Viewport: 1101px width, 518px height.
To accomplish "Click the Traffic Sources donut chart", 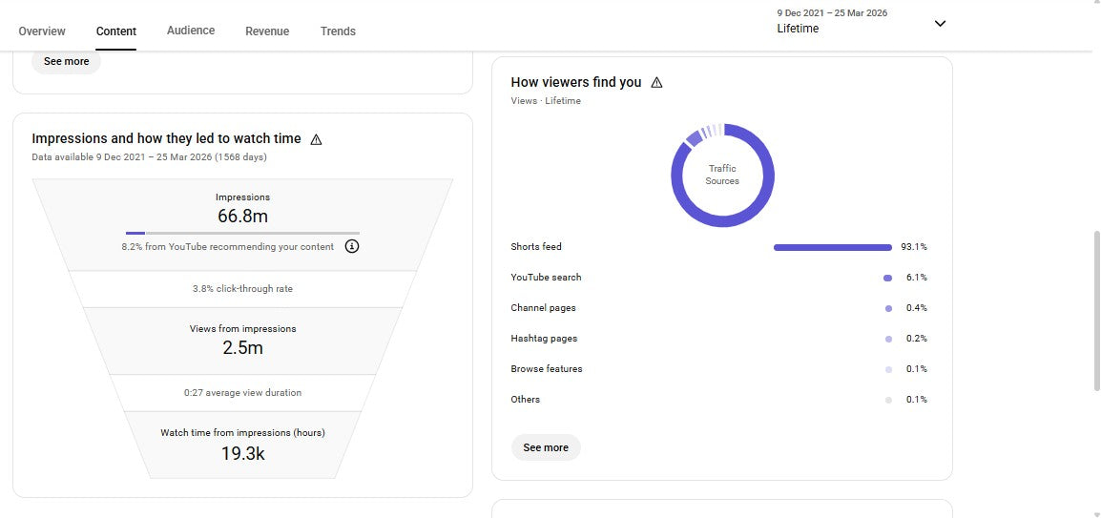I will tap(722, 176).
